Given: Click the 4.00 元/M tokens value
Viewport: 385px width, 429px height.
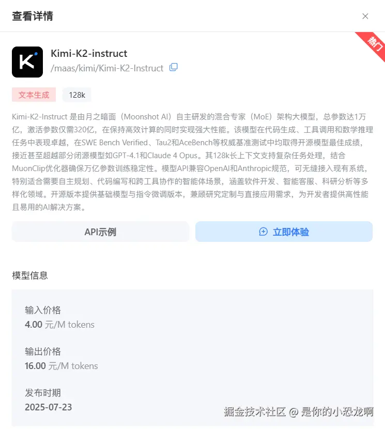Looking at the screenshot, I should (x=59, y=325).
